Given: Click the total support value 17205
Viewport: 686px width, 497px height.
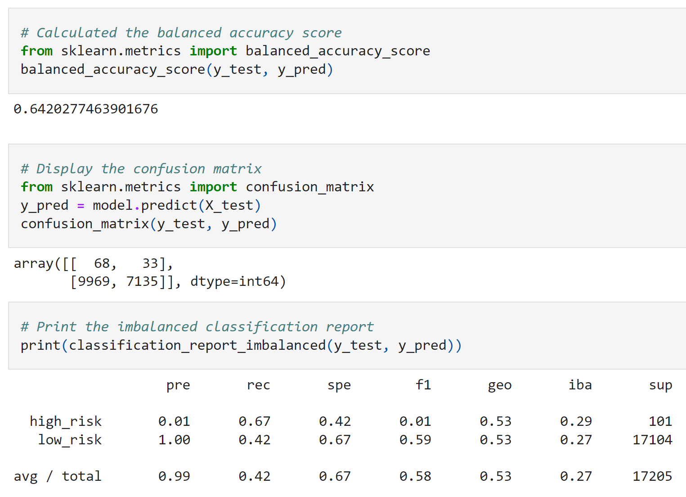Looking at the screenshot, I should (x=652, y=476).
